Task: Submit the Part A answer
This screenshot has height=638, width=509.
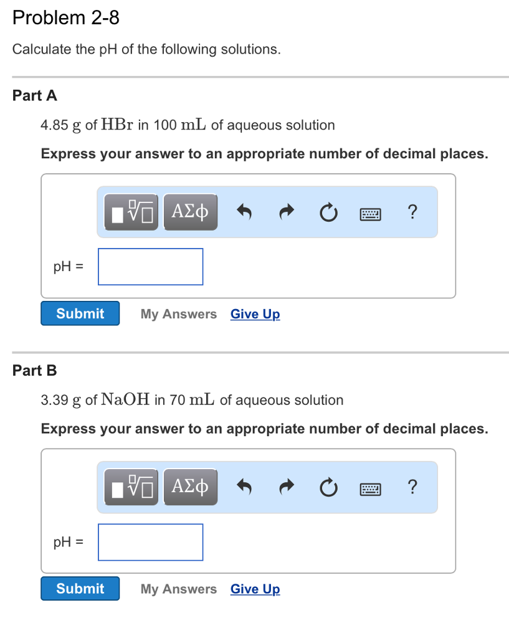Action: [80, 313]
